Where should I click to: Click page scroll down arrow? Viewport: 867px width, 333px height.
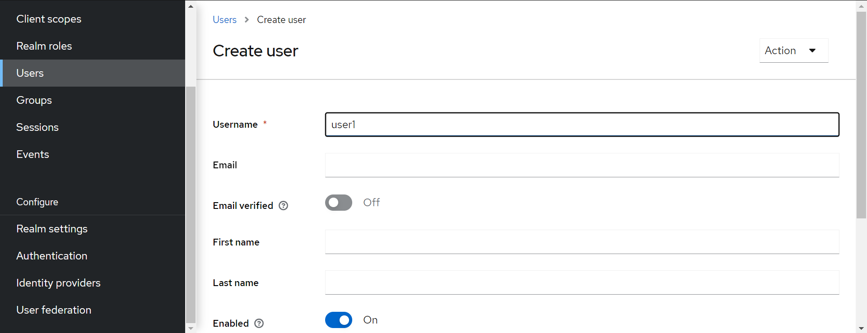(x=861, y=328)
